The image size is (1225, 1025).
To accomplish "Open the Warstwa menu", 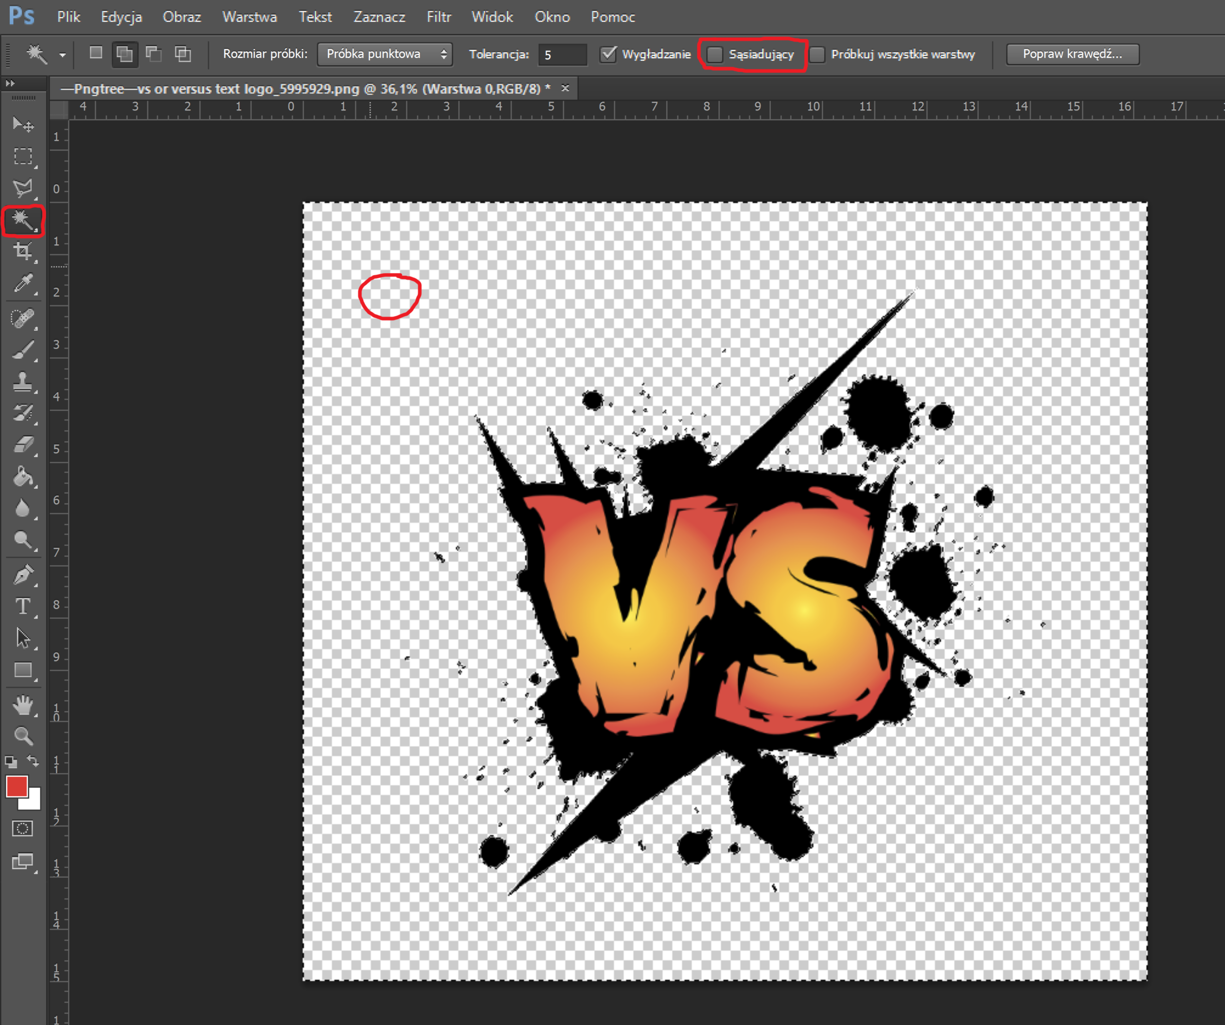I will (249, 17).
